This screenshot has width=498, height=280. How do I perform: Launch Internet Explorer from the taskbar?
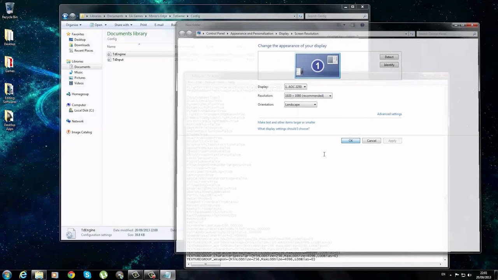coord(23,275)
